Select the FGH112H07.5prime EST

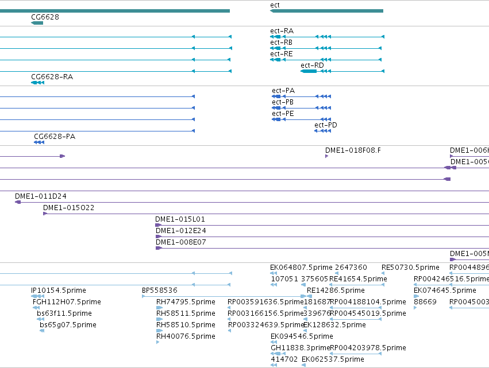click(36, 308)
